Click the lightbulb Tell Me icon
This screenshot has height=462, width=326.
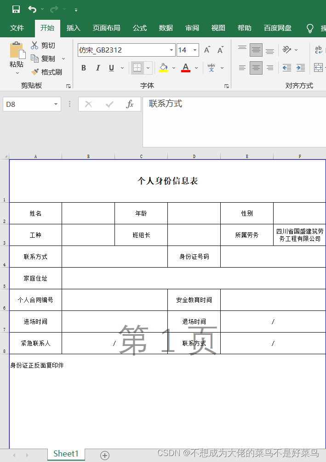[x=310, y=28]
